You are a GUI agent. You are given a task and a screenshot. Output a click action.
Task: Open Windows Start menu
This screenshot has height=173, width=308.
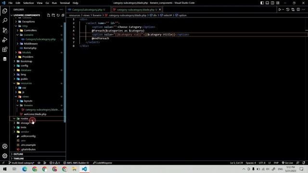coord(5,169)
